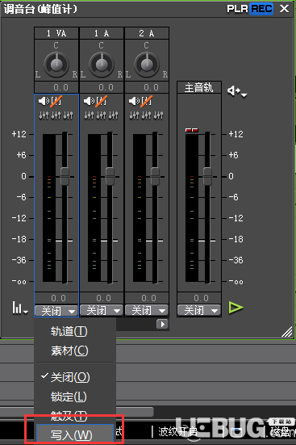Click the volume value field under track 1 A
Screen dimensions: 296x445
click(102, 298)
